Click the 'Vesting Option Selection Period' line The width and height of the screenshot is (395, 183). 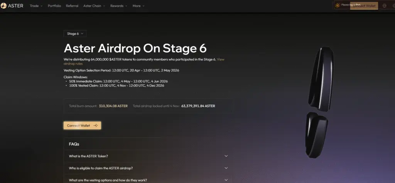pos(121,70)
